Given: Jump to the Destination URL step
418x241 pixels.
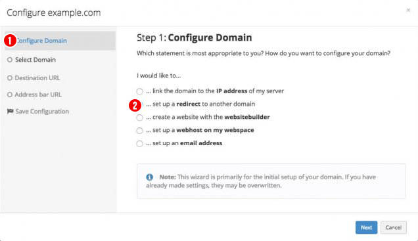Looking at the screenshot, I should (37, 77).
